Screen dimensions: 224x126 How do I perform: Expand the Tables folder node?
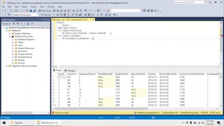[x=13, y=42]
